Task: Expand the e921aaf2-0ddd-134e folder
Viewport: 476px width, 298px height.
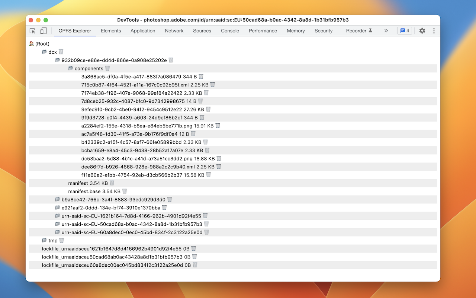Action: [58, 207]
